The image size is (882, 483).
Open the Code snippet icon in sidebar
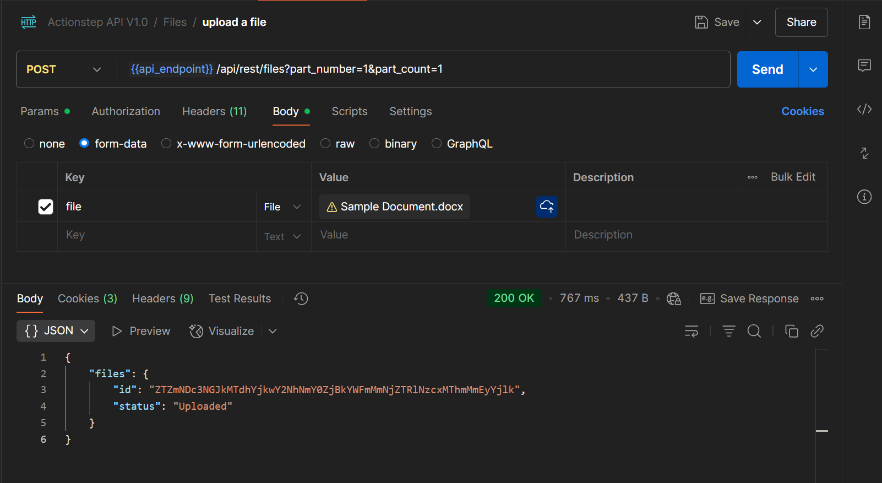(x=864, y=109)
